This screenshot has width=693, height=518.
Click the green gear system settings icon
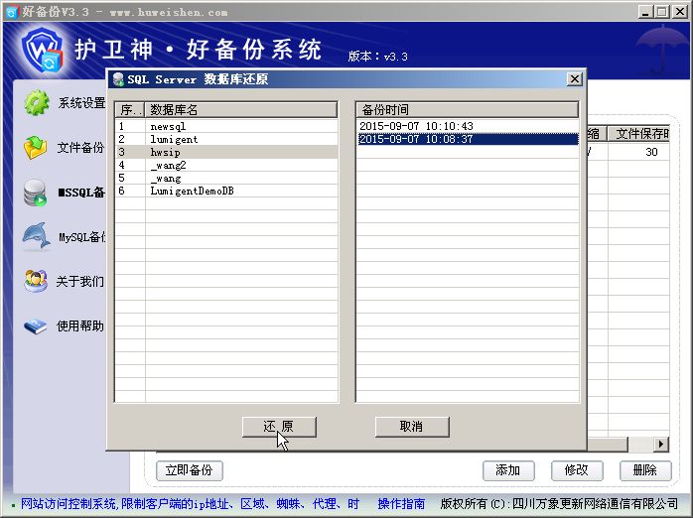pos(37,103)
